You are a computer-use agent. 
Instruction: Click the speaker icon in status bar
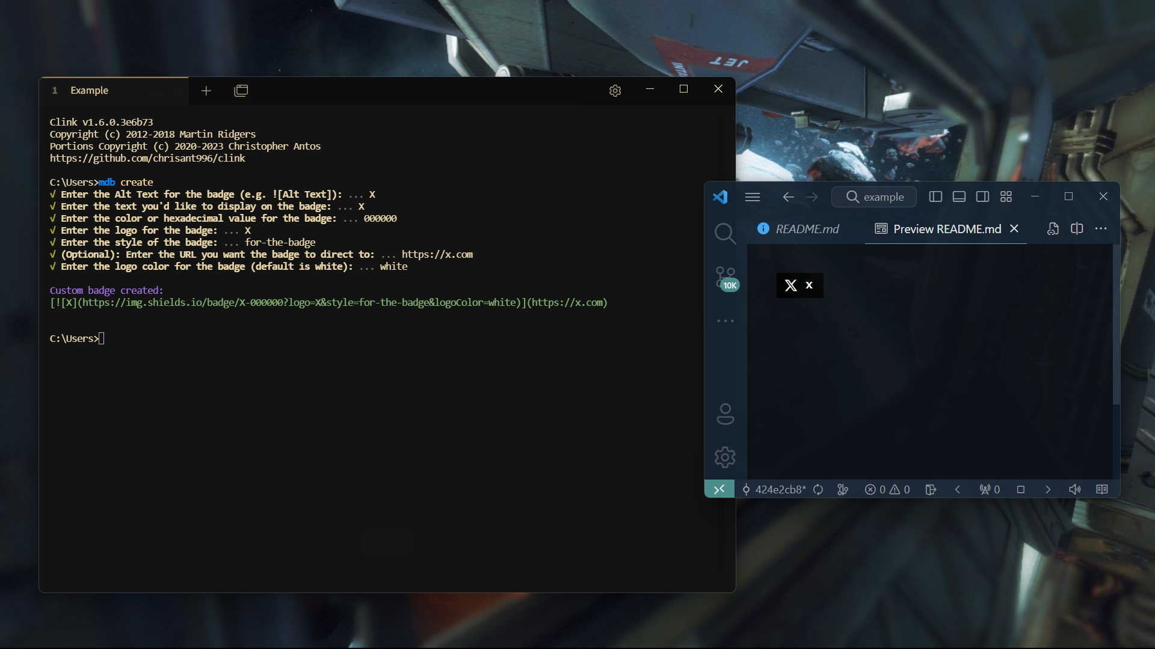click(1075, 489)
